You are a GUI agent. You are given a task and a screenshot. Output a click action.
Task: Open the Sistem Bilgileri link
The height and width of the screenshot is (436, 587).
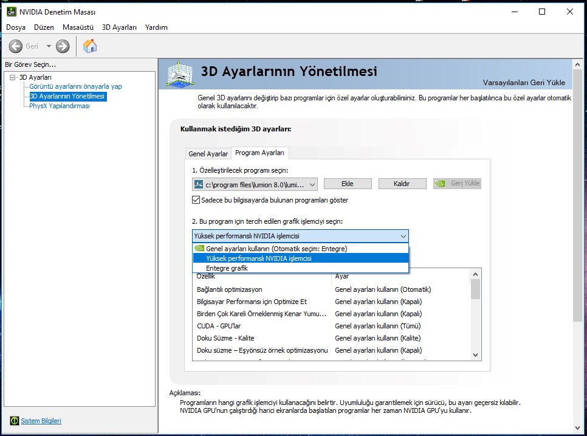[41, 421]
